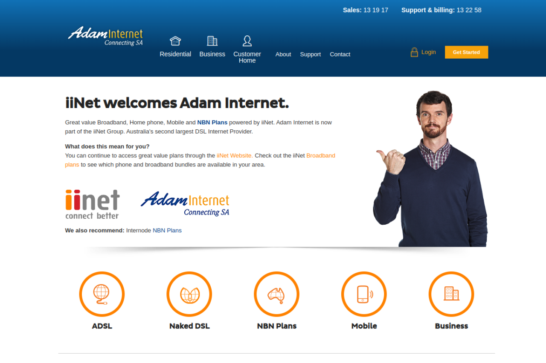Viewport: 546px width, 363px height.
Task: Click the Business building icon in navigation
Action: pyautogui.click(x=212, y=41)
